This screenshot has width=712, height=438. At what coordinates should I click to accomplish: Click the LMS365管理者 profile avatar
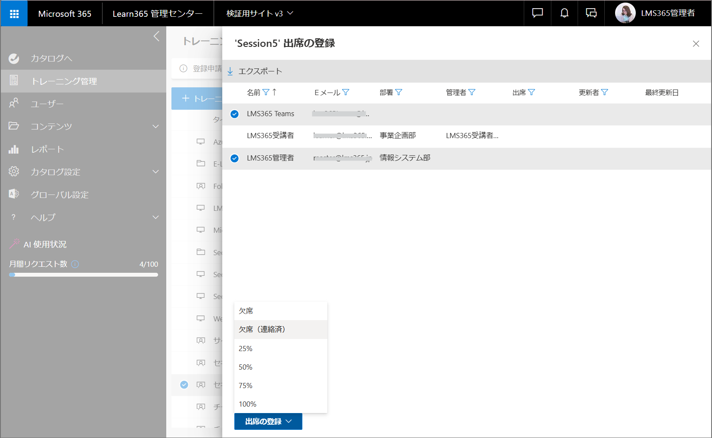[x=625, y=13]
